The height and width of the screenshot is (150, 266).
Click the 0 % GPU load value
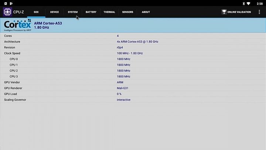coord(119,94)
